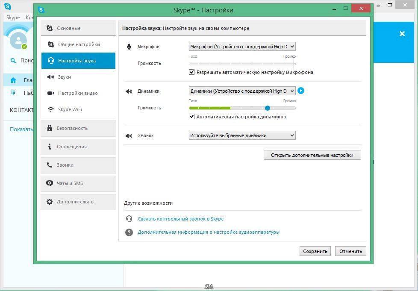
Task: Expand Дополнительно settings section
Action: pos(78,202)
